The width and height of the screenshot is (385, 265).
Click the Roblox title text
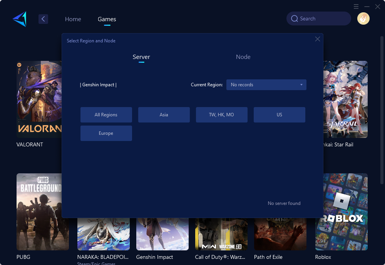pyautogui.click(x=323, y=257)
